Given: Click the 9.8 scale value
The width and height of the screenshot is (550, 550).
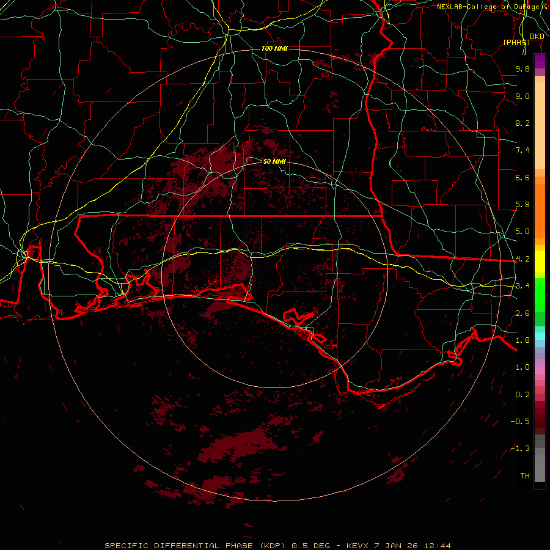Looking at the screenshot, I should coord(522,68).
